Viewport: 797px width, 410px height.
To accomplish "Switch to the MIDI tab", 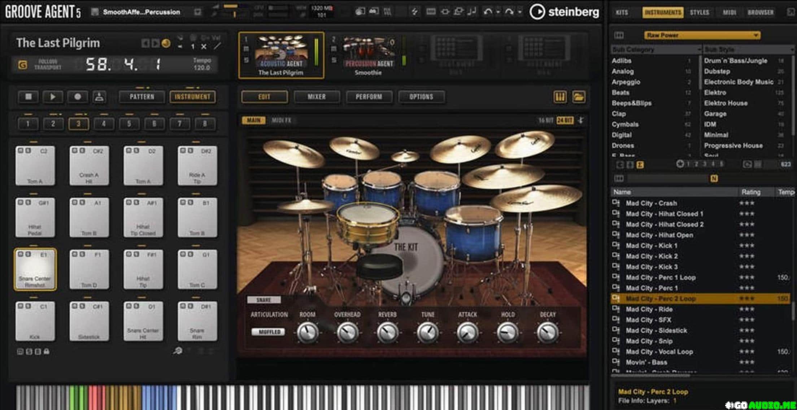I will [729, 12].
